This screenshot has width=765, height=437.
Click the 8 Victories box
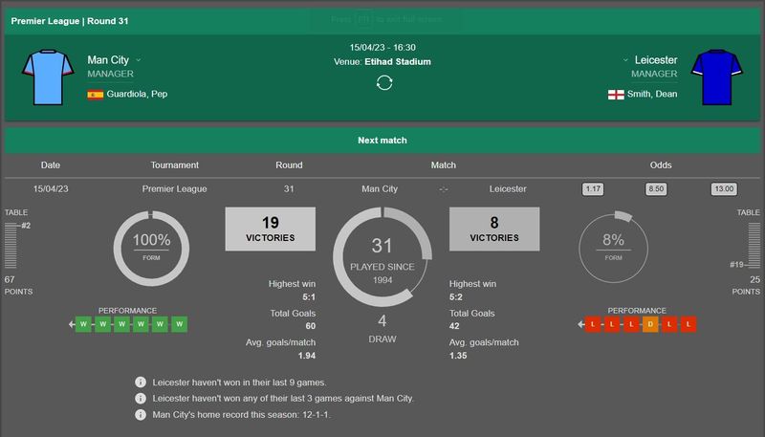coord(494,229)
